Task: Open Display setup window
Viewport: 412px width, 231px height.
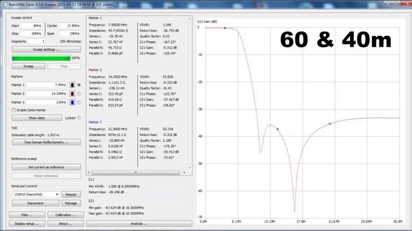Action: click(x=27, y=224)
